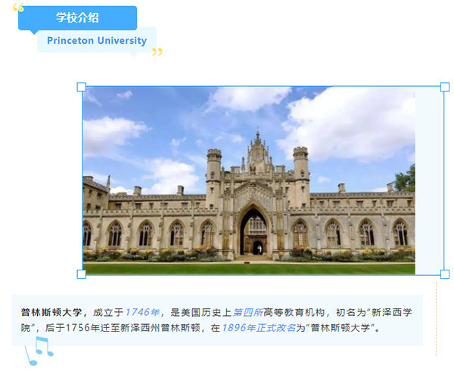Click the bottom-right resize handle of the selected image
Image resolution: width=454 pixels, height=371 pixels.
445,274
